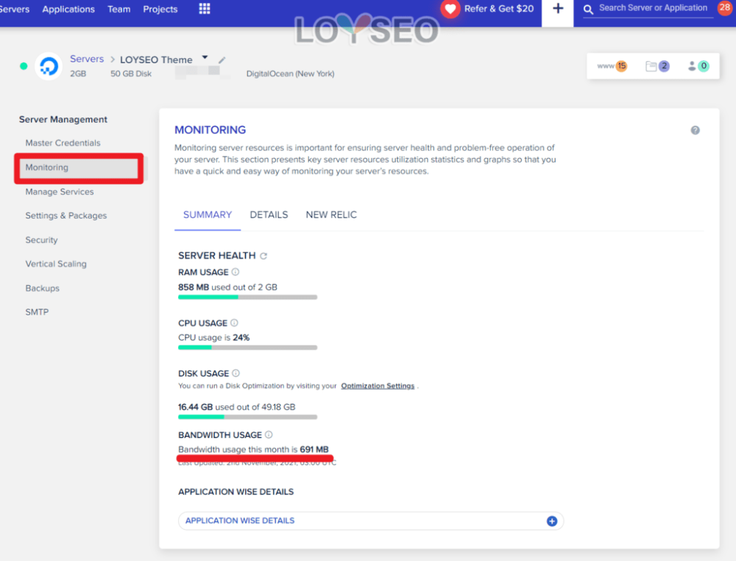The height and width of the screenshot is (561, 736).
Task: Open the Applications top menu
Action: pos(68,9)
